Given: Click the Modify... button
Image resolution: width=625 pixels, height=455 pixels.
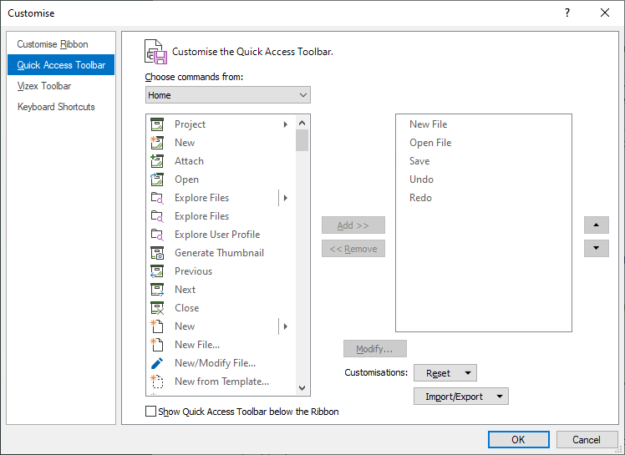Looking at the screenshot, I should (375, 349).
